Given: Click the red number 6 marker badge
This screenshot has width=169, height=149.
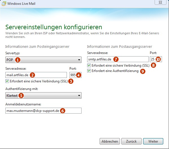Looking at the screenshot, I should 63,111.
